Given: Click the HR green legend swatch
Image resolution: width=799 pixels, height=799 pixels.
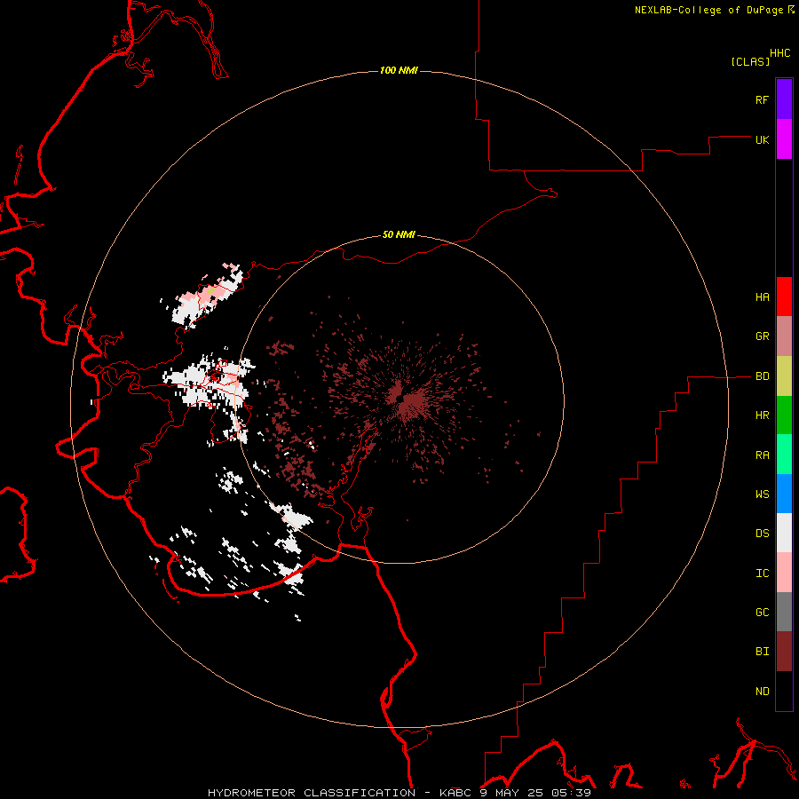Looking at the screenshot, I should pyautogui.click(x=784, y=415).
